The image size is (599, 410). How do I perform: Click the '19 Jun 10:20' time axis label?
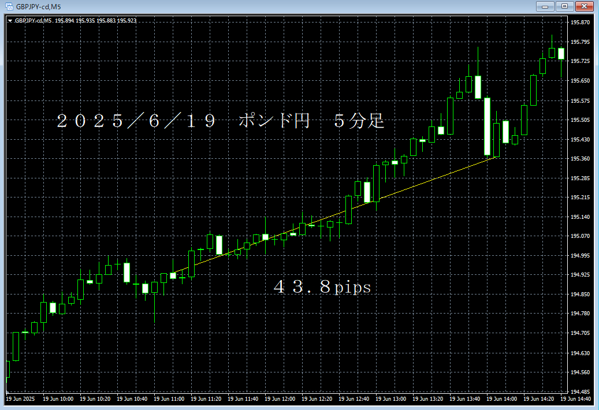(x=95, y=399)
